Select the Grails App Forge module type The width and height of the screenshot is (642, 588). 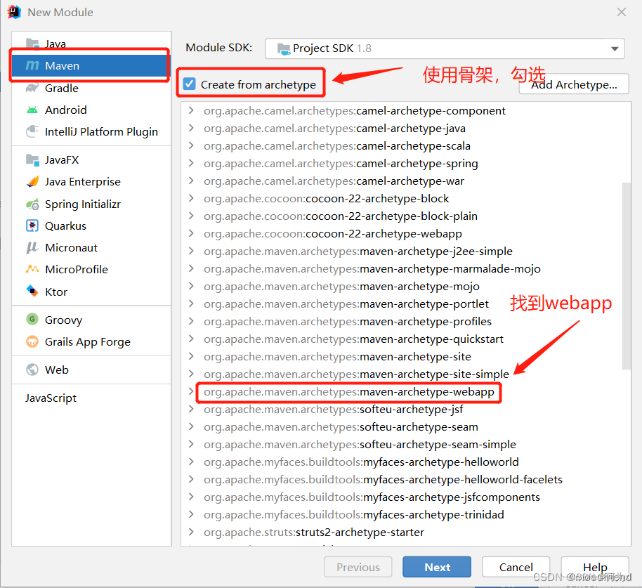tap(91, 341)
